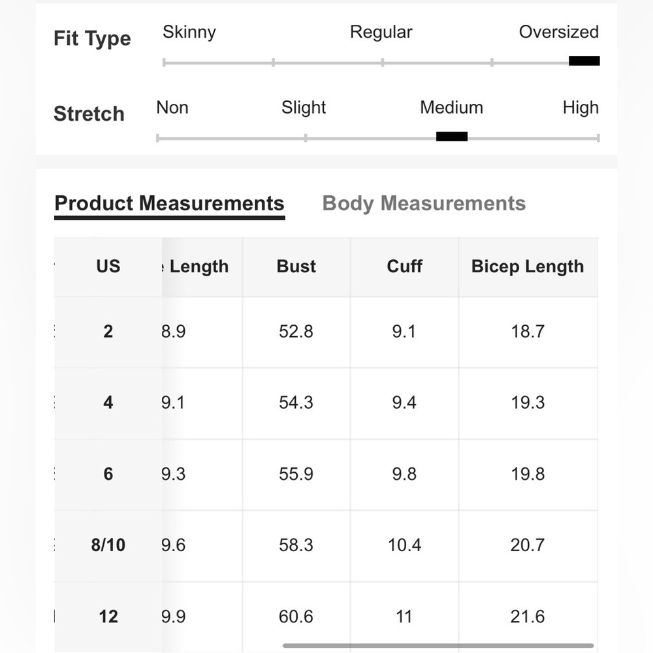Image resolution: width=653 pixels, height=653 pixels.
Task: Click the Bust column header
Action: [296, 266]
